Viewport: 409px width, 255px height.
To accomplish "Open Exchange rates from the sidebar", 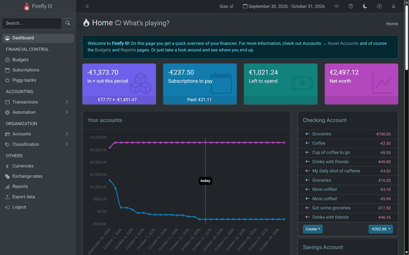I will coord(38,176).
